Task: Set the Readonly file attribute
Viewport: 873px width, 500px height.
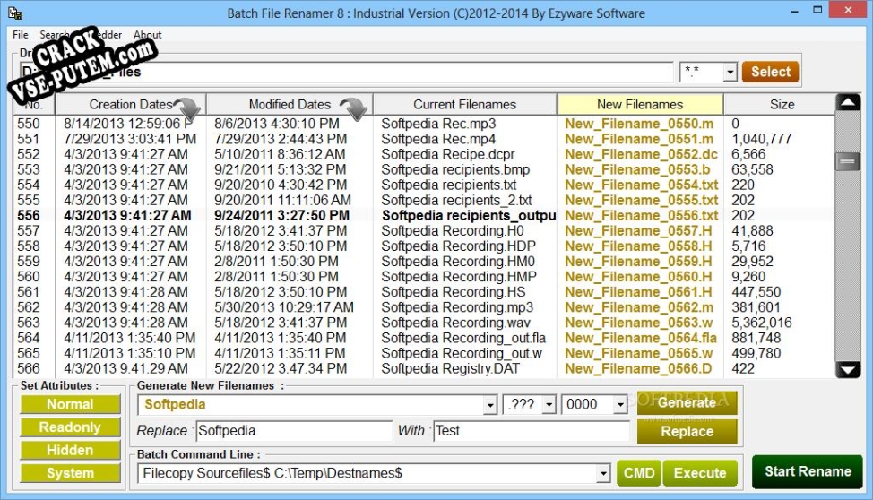Action: click(70, 427)
